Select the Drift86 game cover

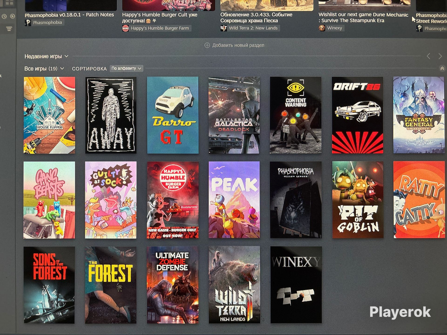pos(357,115)
